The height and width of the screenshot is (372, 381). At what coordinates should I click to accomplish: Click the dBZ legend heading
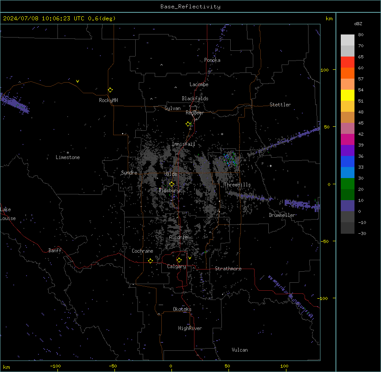pos(358,23)
